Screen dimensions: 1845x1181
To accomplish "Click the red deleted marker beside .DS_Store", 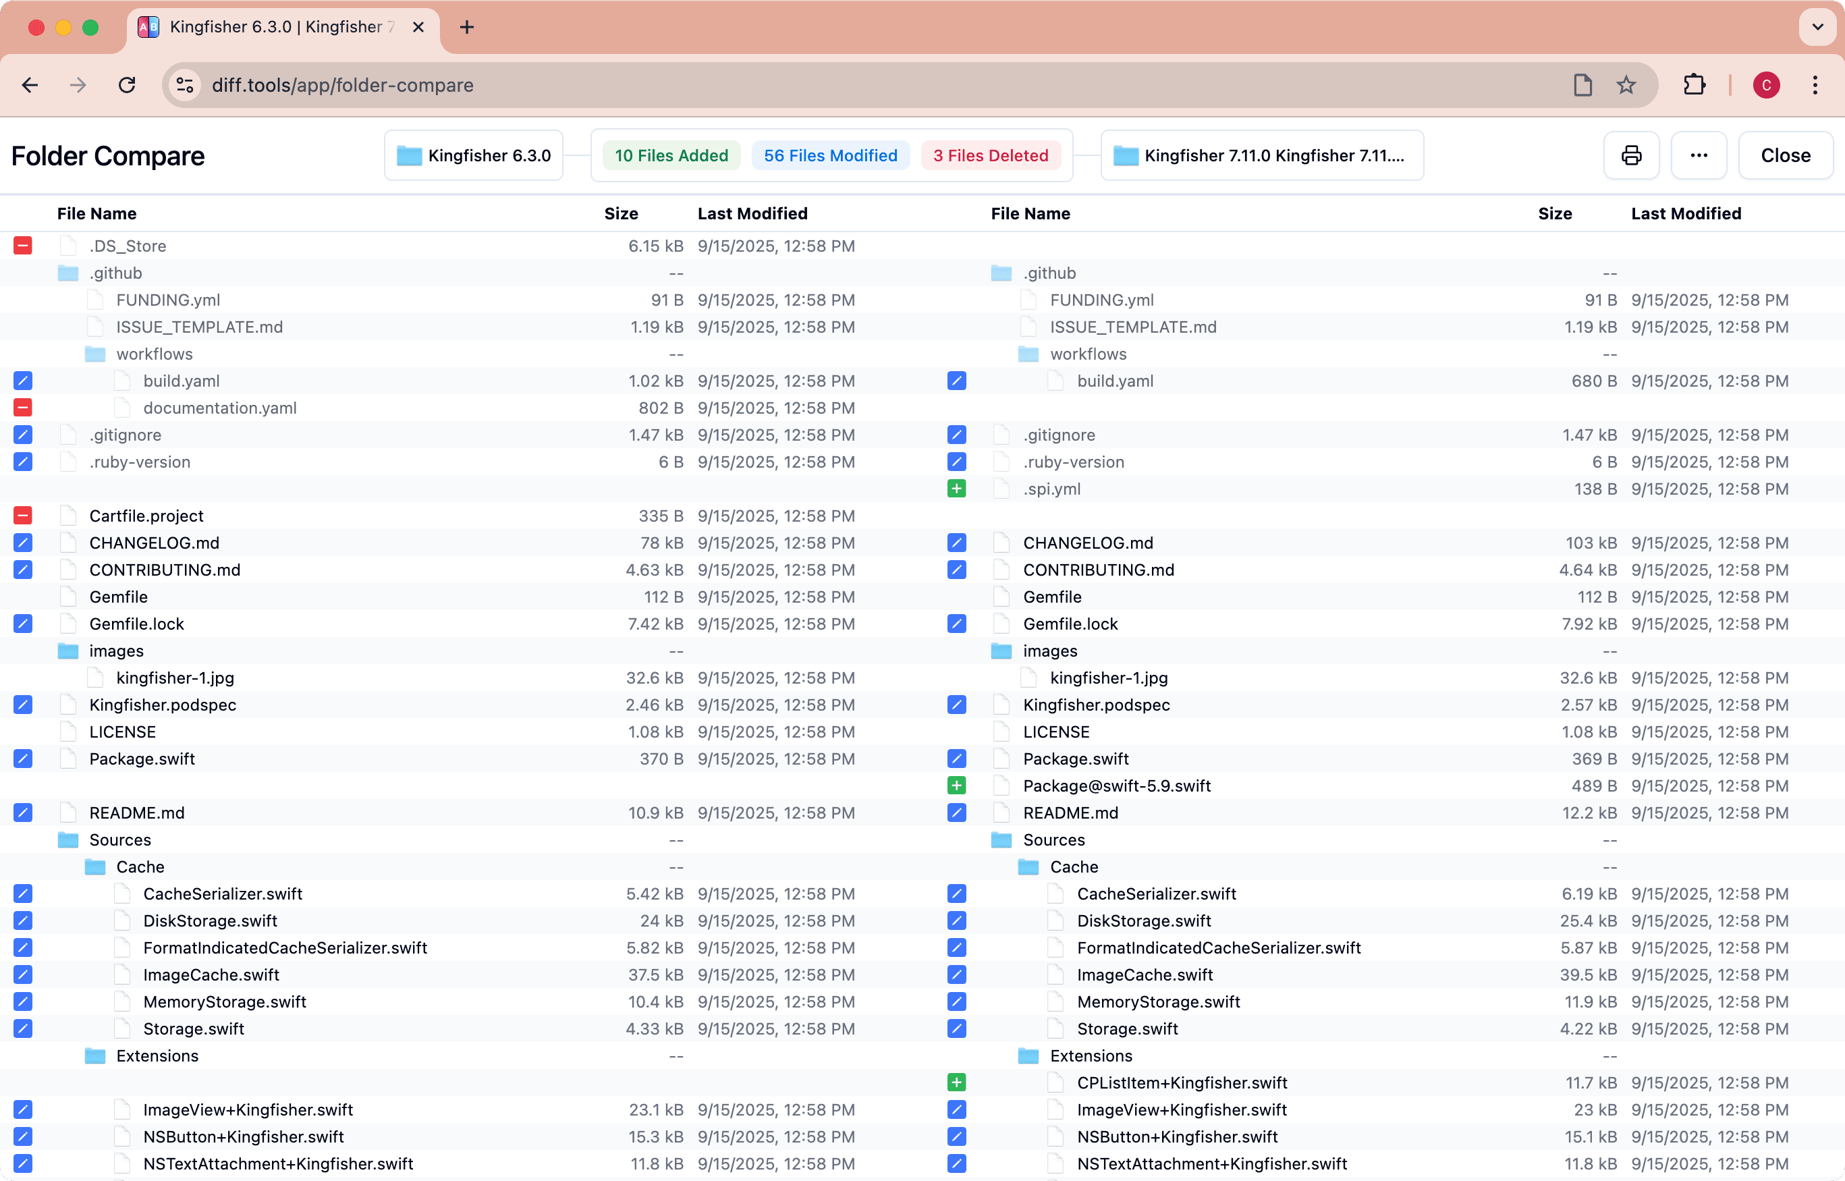I will (x=22, y=246).
